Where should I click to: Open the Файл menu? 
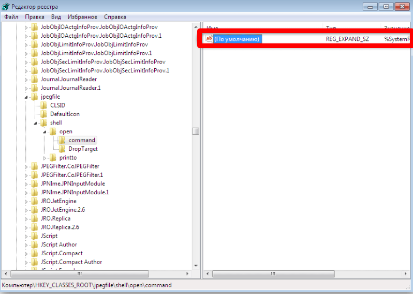11,17
